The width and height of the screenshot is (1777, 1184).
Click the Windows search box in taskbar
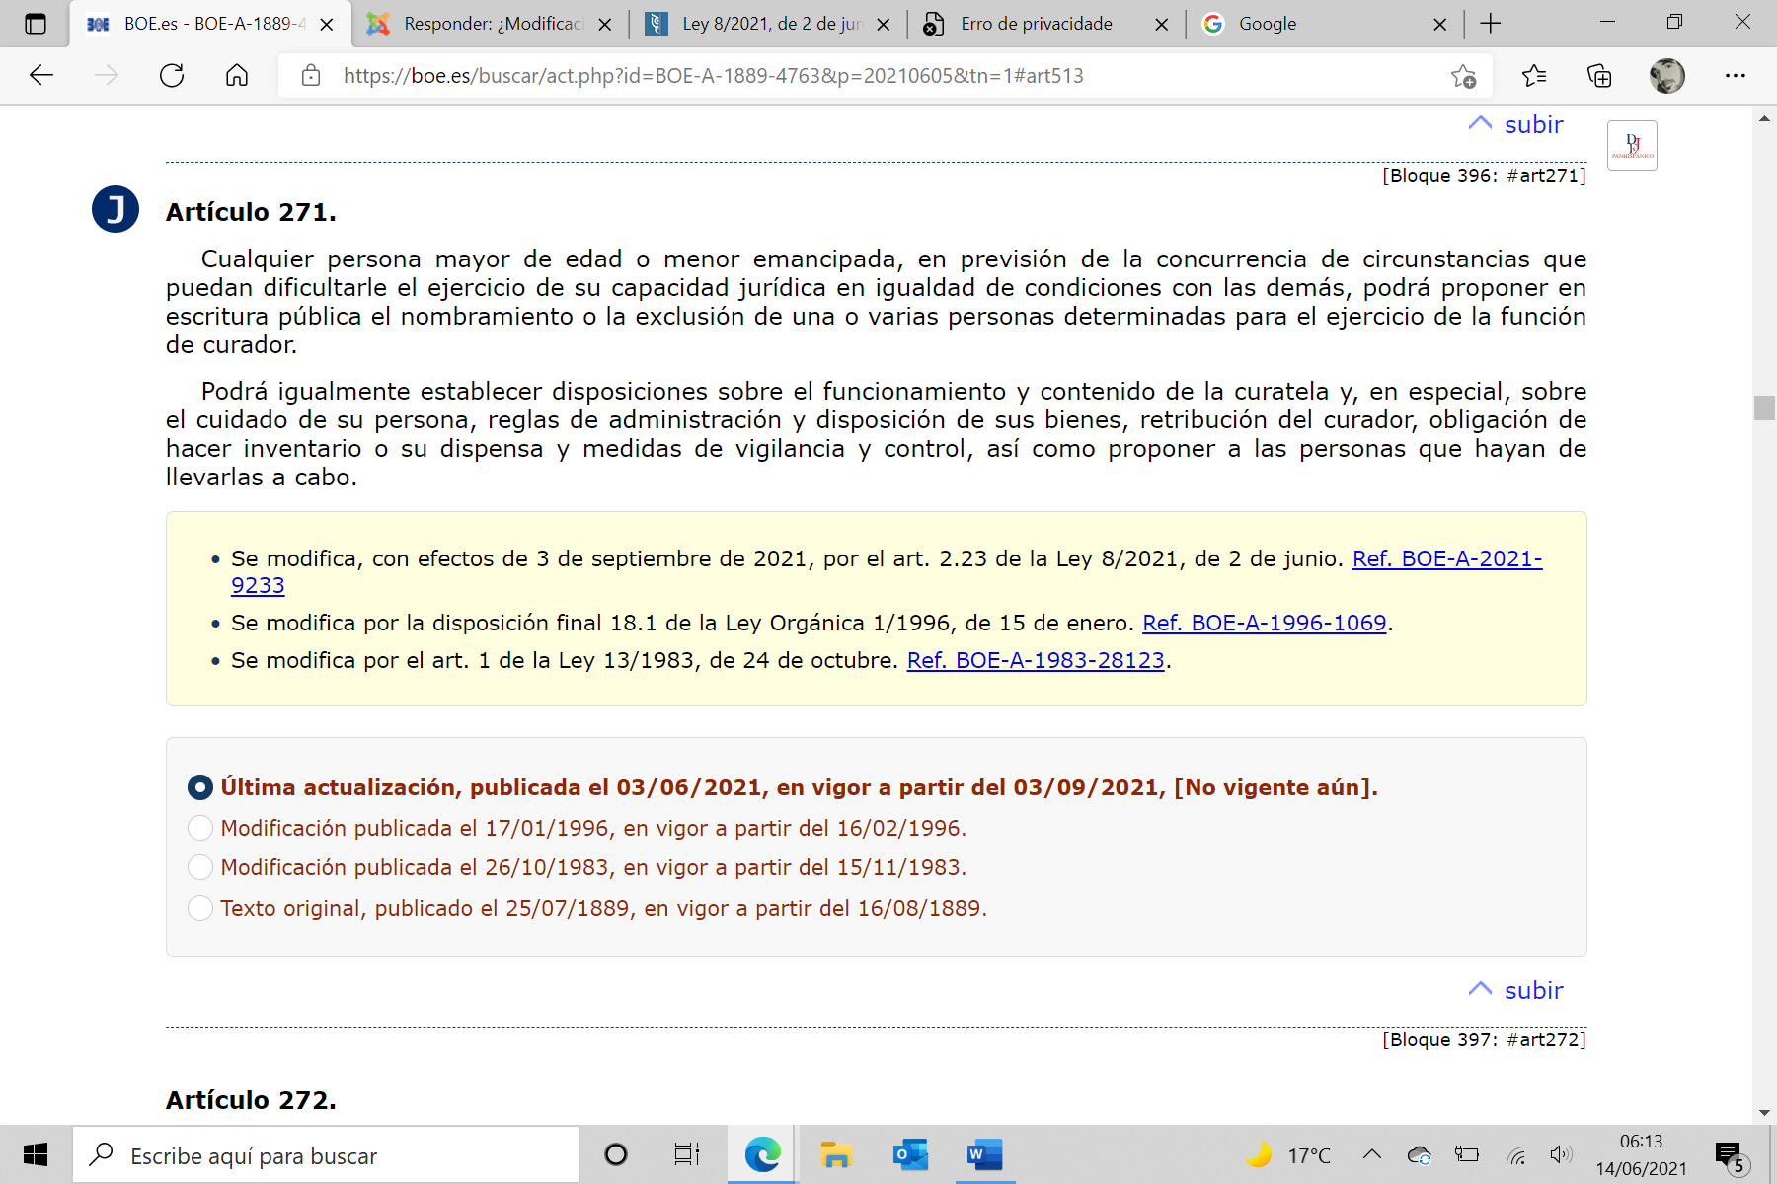click(x=326, y=1155)
